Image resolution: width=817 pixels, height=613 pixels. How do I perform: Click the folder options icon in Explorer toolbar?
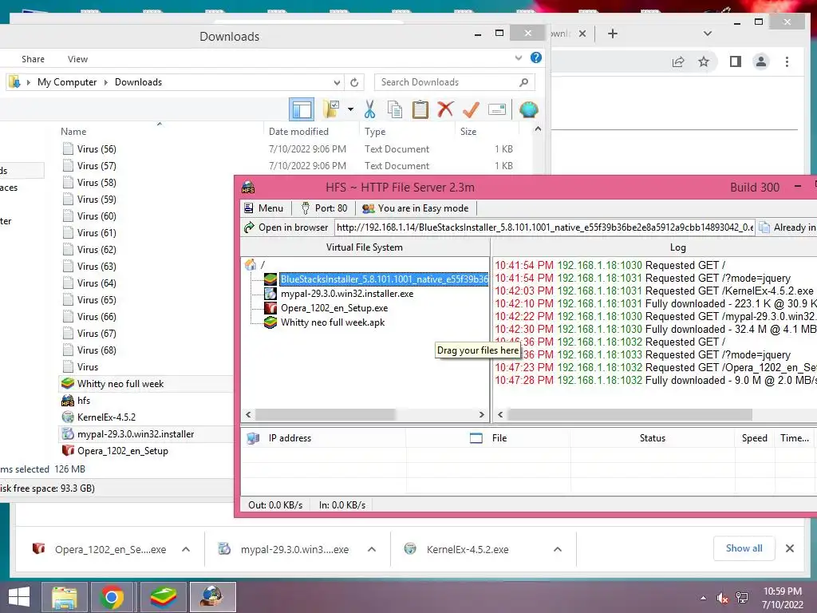click(330, 109)
